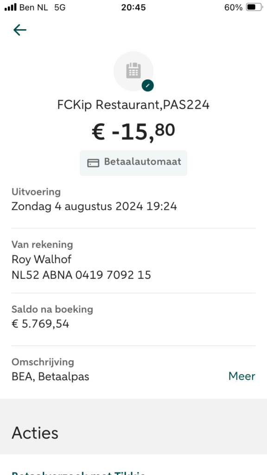Open the Betaalverzoek met Tikkie action
267x475 pixels.
click(78, 473)
